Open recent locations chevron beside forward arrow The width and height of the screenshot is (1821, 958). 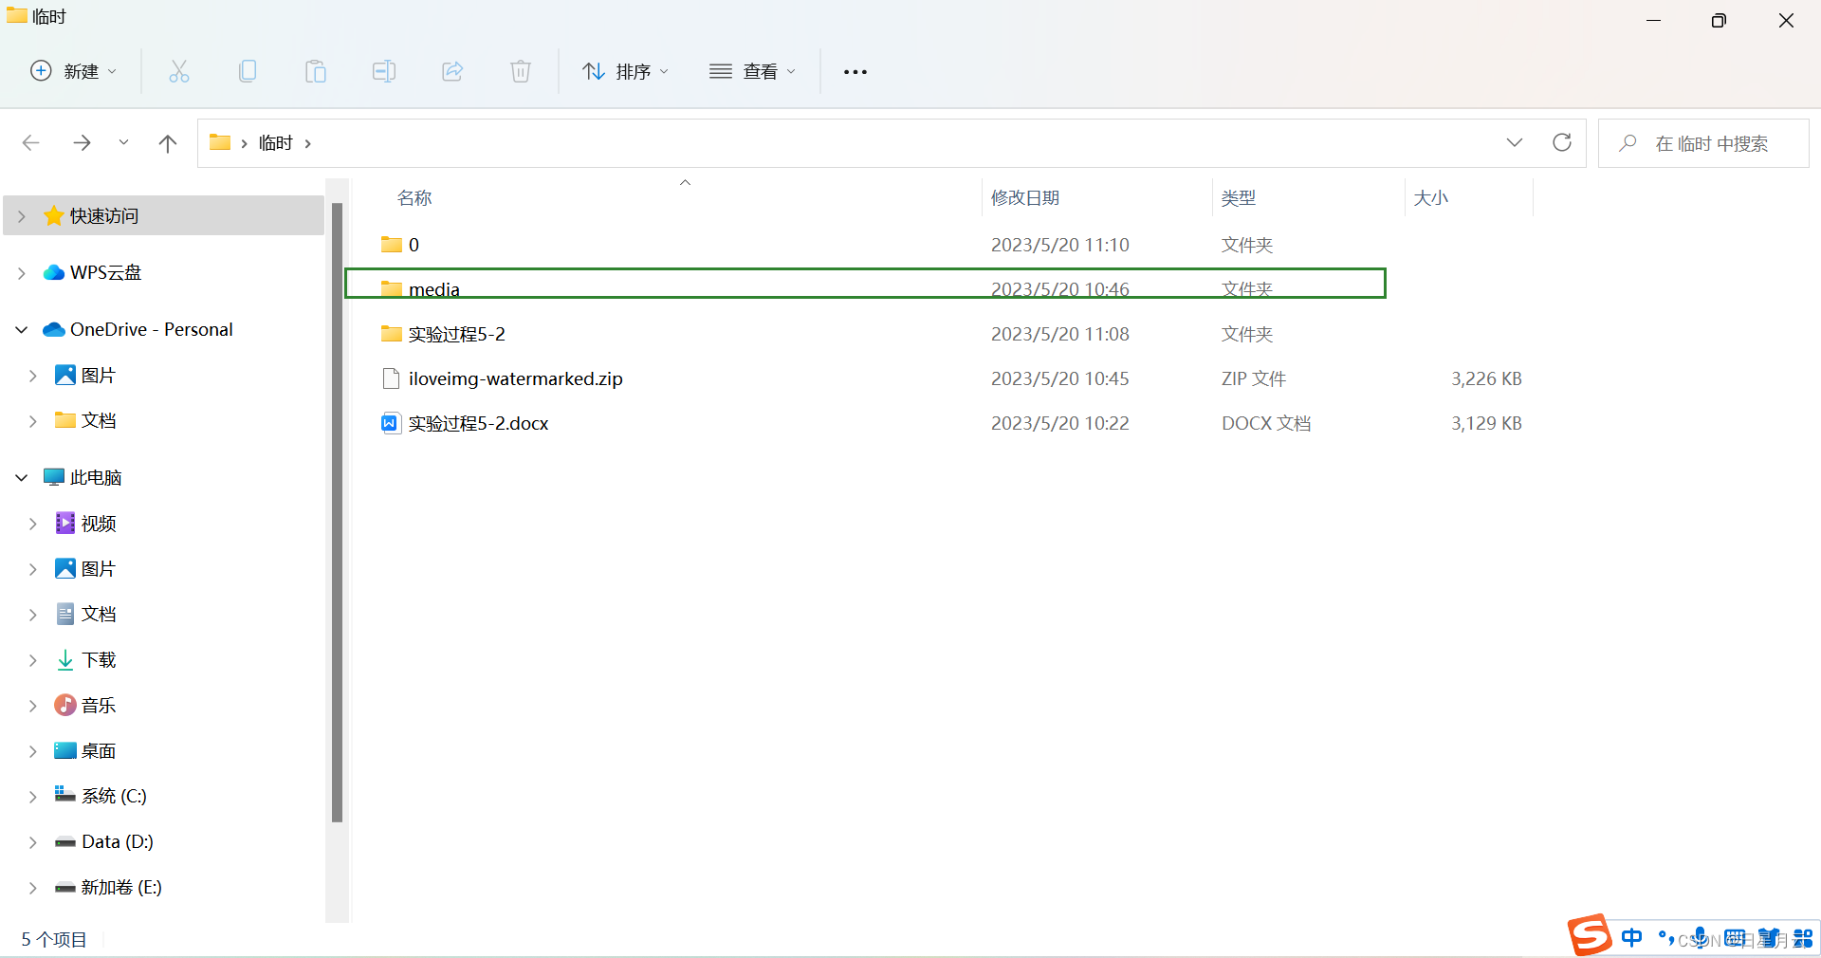tap(123, 143)
